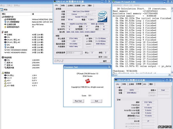Click the GPU temperature row icon
Image resolution: width=173 pixels, height=129 pixels.
(5, 45)
